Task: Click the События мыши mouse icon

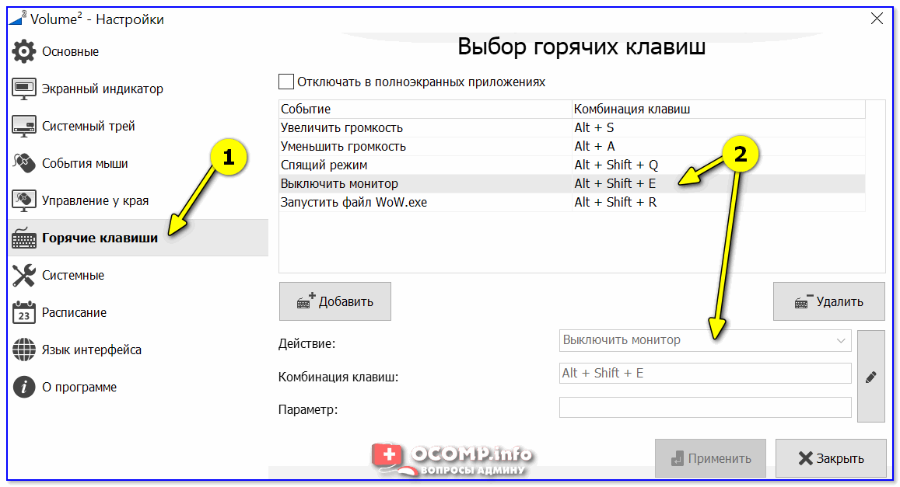Action: point(24,164)
